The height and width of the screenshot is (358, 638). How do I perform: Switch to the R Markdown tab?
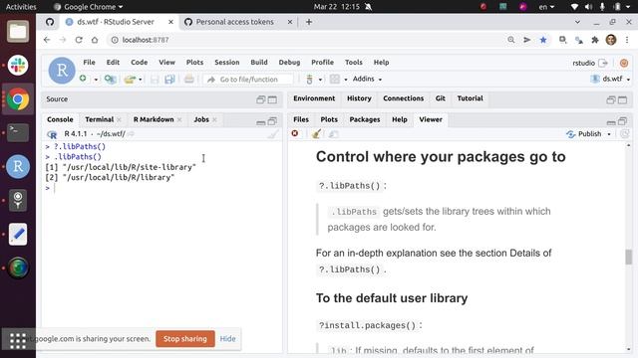154,119
